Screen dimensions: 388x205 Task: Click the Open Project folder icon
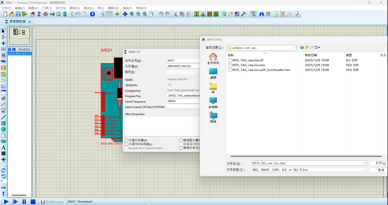tap(12, 14)
